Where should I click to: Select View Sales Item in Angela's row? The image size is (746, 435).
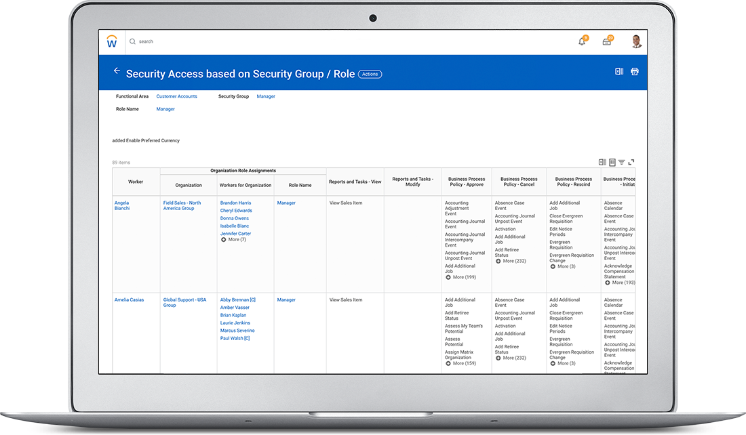(x=346, y=203)
